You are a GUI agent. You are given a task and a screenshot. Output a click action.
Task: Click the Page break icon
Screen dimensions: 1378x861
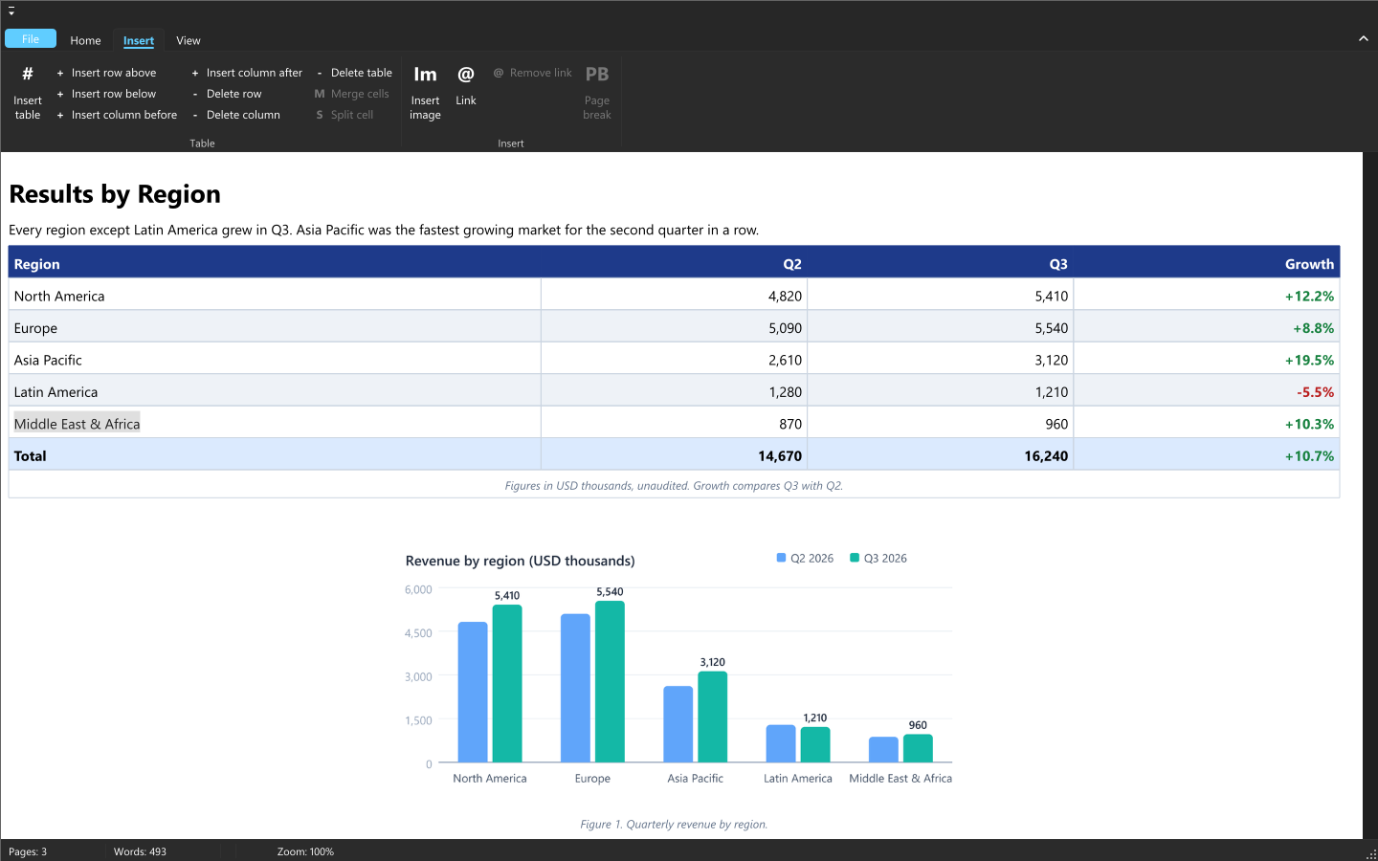(x=597, y=75)
